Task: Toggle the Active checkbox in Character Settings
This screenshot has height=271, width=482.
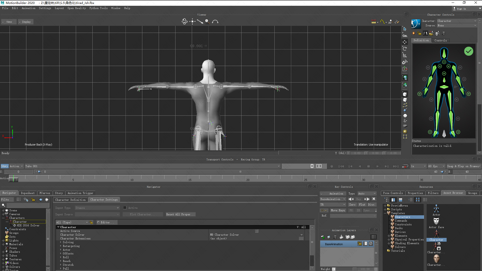Action: click(x=125, y=208)
